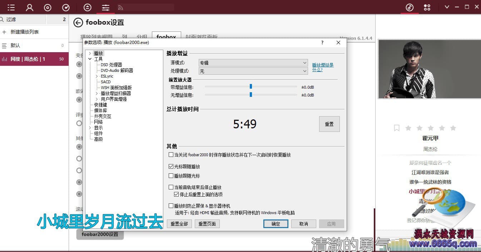Open the playlist list view icon
Screen dimensions: 481x252
11,7
